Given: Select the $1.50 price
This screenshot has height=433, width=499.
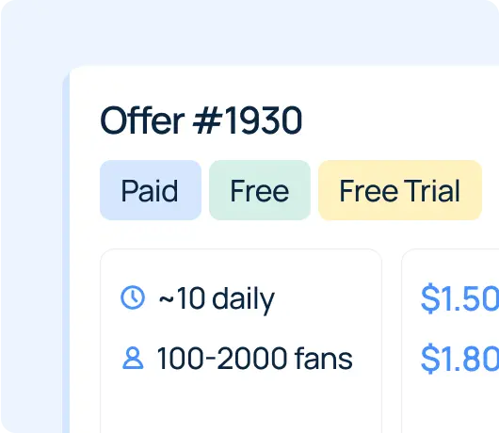Looking at the screenshot, I should (459, 298).
